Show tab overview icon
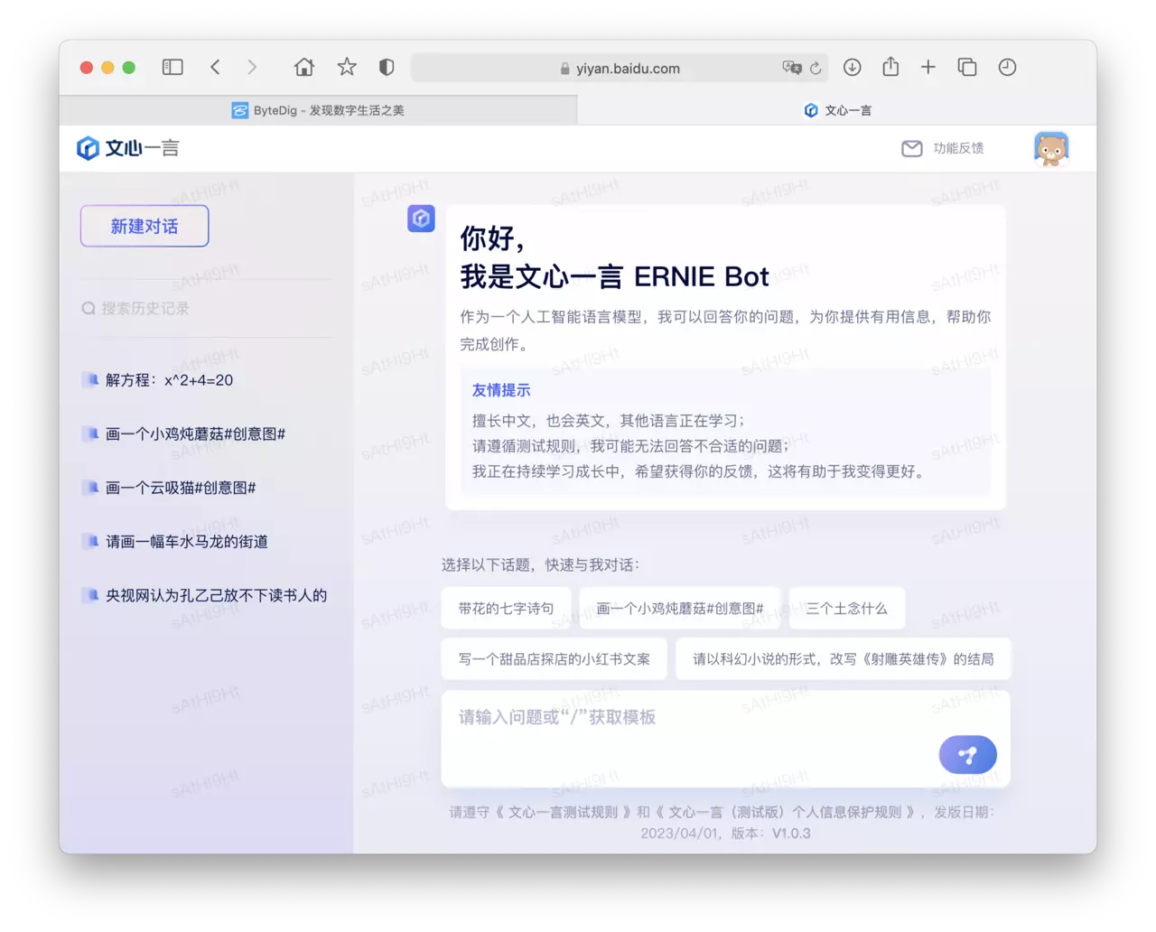Screen dimensions: 1156x932 tap(967, 68)
